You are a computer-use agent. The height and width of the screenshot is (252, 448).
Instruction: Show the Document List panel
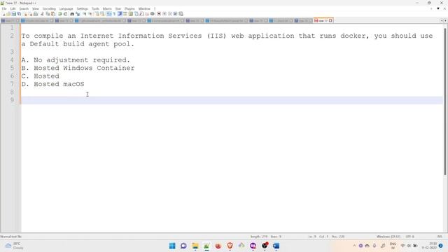click(136, 14)
